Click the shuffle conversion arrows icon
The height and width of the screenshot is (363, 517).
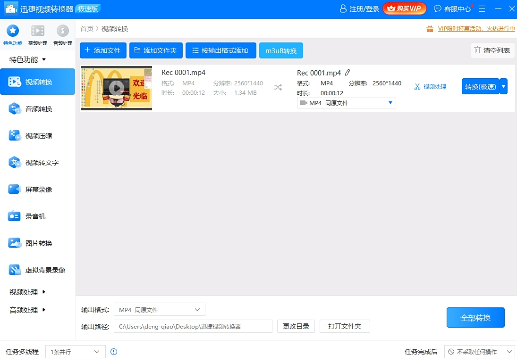pyautogui.click(x=278, y=87)
